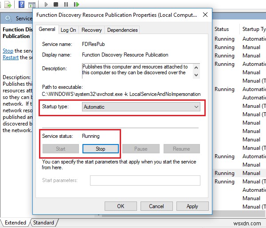
Task: Click the Services magnifier gear icon
Action: 8,18
